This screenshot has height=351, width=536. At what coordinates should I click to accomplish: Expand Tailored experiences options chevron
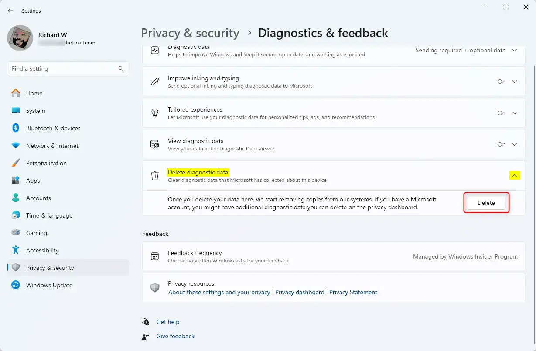tap(515, 113)
